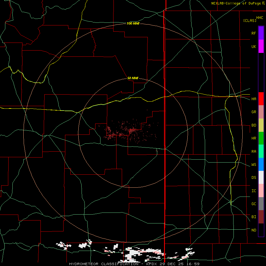Click the [CLAS] units label
This screenshot has height=266, width=266.
[250, 20]
